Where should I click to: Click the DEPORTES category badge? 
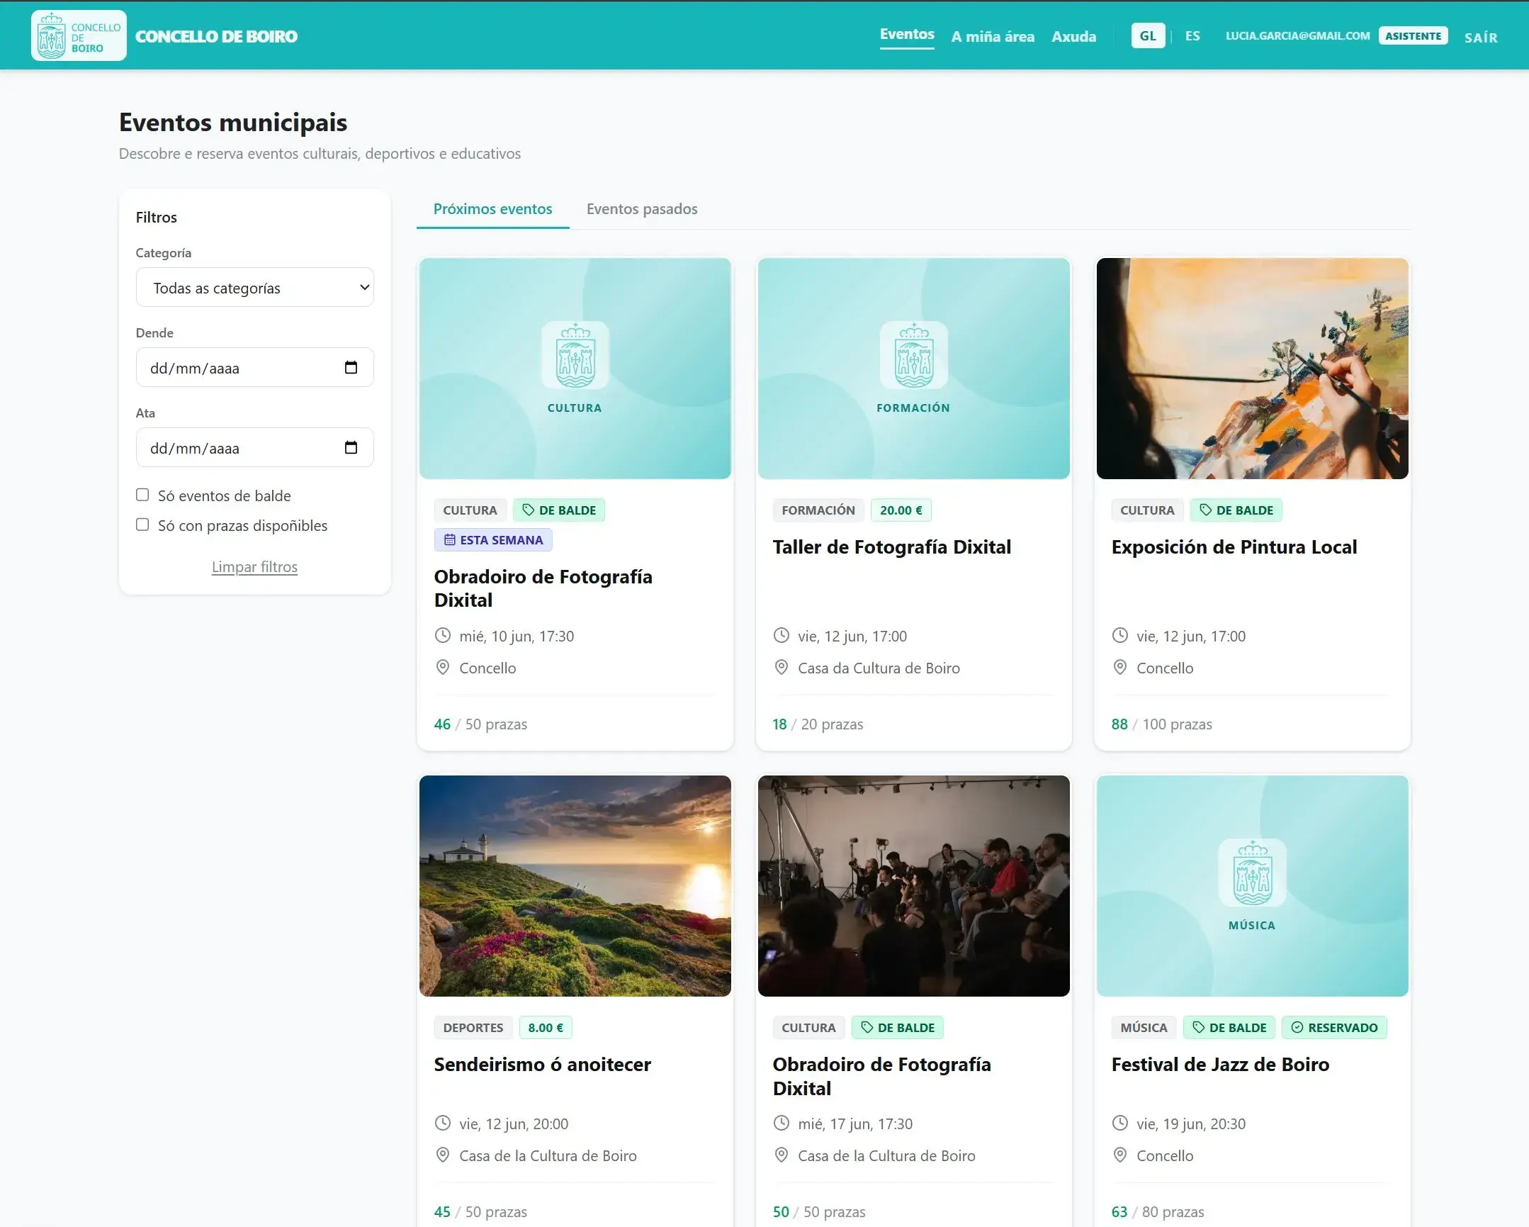point(473,1028)
